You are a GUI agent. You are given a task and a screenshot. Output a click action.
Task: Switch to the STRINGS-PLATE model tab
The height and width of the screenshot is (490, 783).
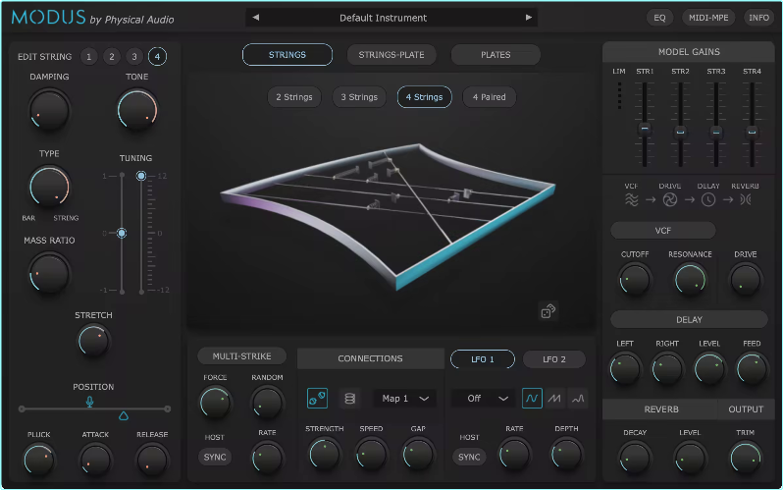[391, 55]
